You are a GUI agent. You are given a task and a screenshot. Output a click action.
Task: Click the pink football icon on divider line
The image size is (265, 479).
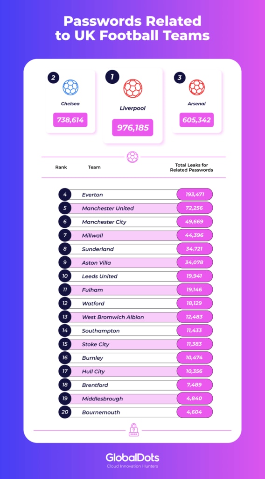pyautogui.click(x=132, y=157)
